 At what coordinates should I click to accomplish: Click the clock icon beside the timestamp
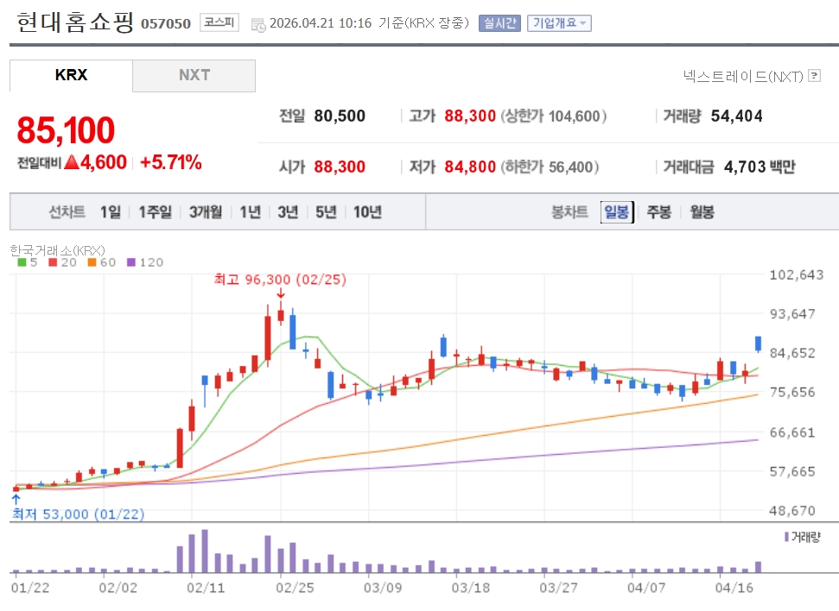click(258, 25)
